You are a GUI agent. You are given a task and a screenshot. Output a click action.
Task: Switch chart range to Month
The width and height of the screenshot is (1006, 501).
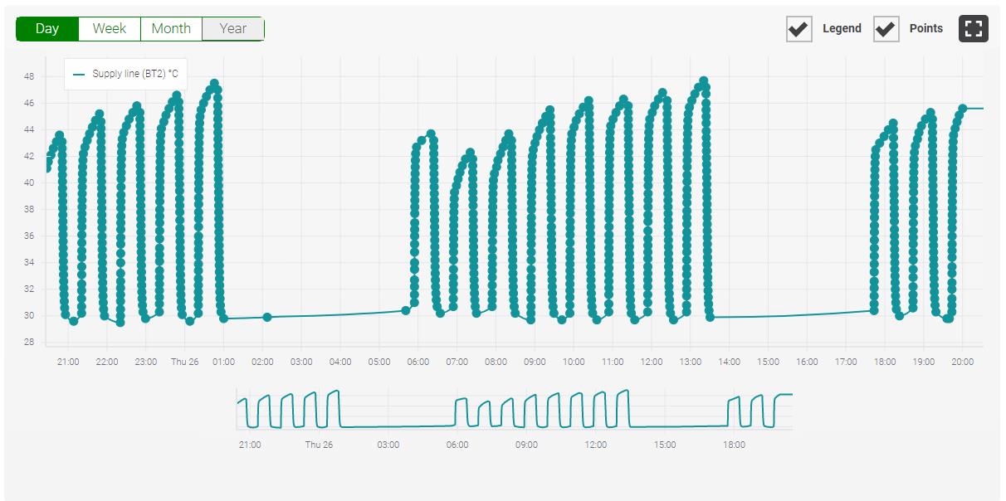pyautogui.click(x=171, y=29)
